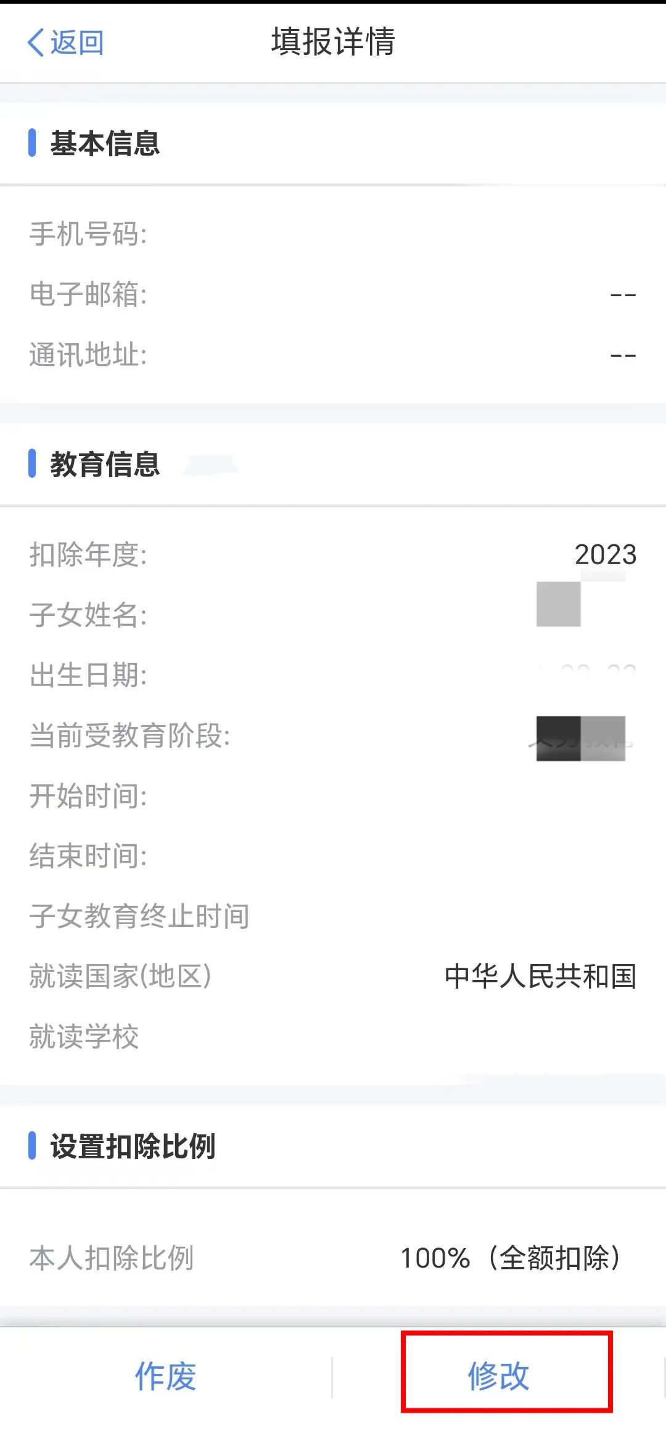Click the 设置扣除比例 section header
Screen dimensions: 666x1433
coord(133,1147)
